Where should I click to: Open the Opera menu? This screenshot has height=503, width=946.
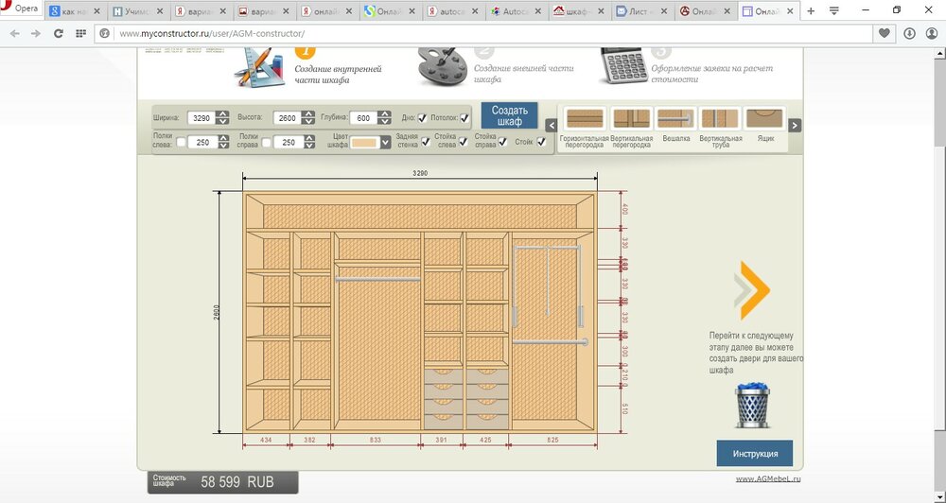point(19,9)
